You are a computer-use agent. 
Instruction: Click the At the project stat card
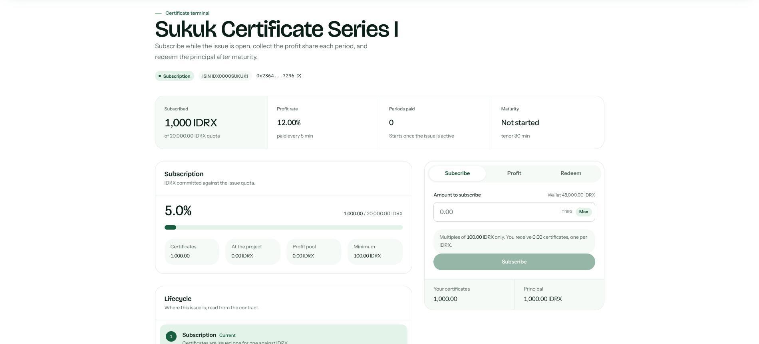(253, 252)
